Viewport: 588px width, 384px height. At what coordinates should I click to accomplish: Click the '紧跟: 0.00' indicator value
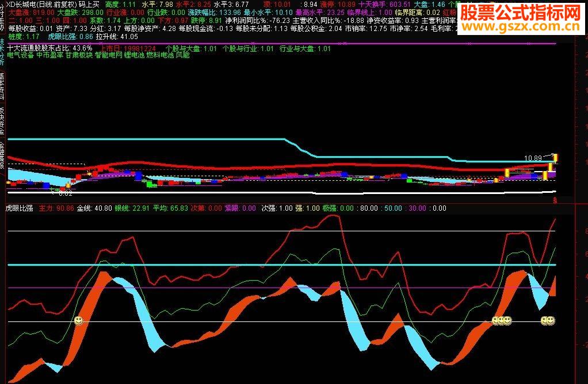[x=240, y=208]
